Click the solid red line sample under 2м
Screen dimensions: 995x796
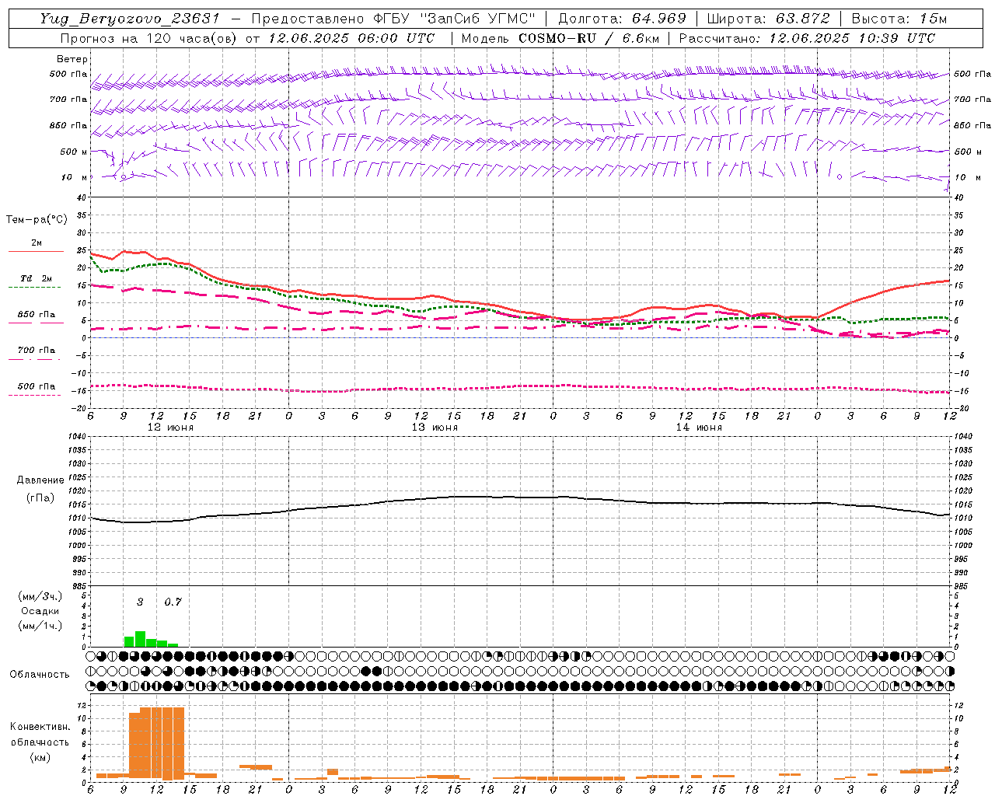point(36,251)
